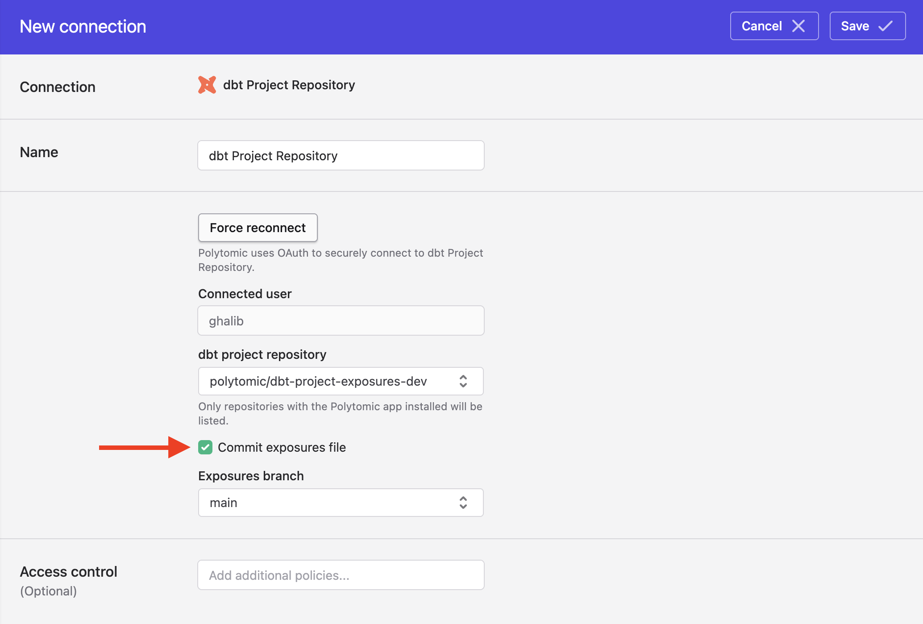
Task: Click the X icon on Cancel
Action: click(798, 26)
